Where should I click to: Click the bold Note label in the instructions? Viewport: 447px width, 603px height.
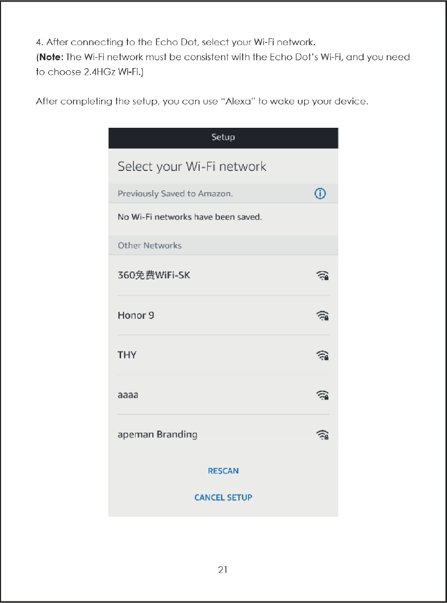pos(49,57)
